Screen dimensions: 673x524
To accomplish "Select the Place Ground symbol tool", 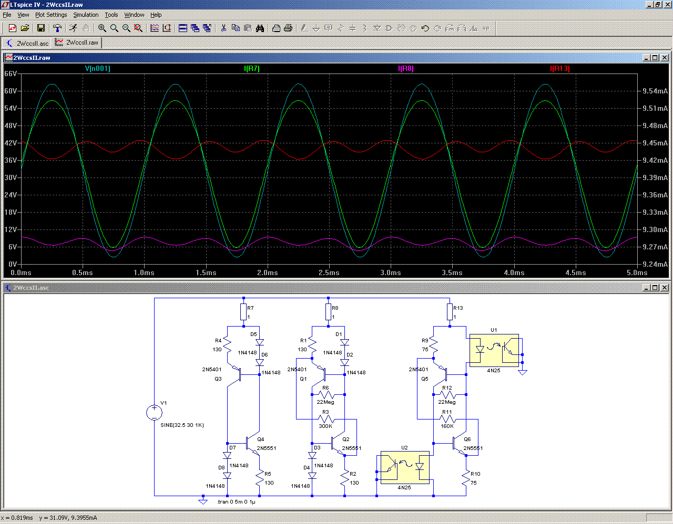I will [317, 28].
